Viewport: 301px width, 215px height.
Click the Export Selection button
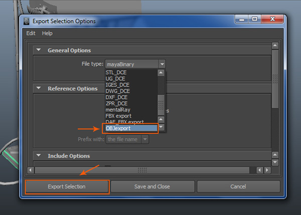[67, 186]
